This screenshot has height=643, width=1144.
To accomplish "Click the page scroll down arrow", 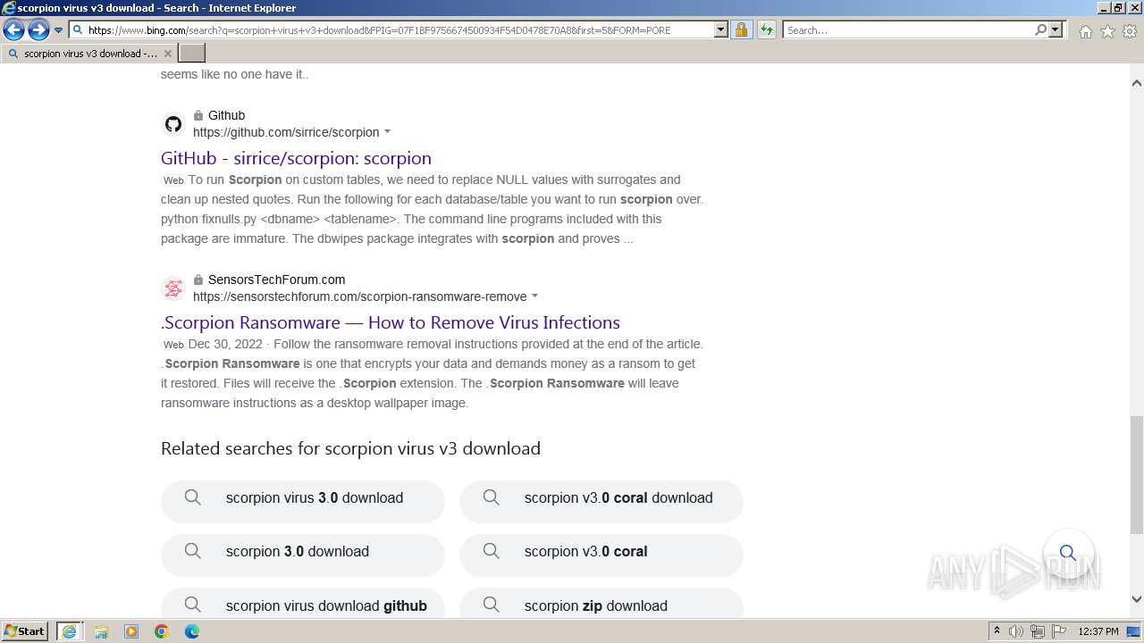I will coord(1137,599).
